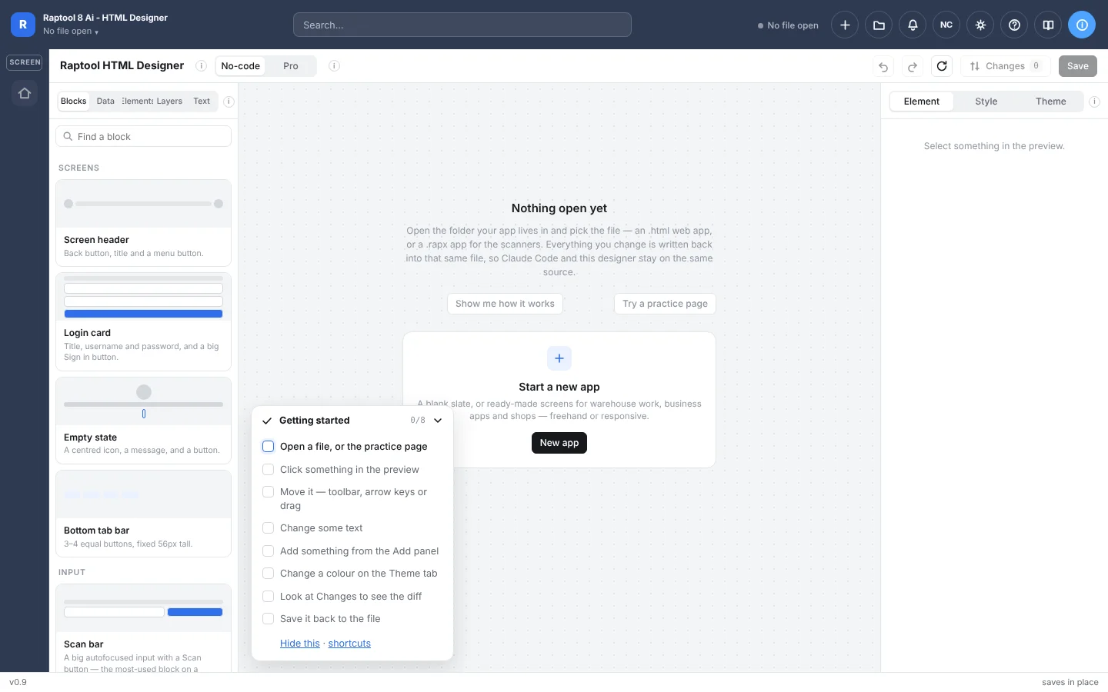The width and height of the screenshot is (1108, 692).
Task: Open the 'No file open' dropdown under app title
Action: (x=71, y=32)
